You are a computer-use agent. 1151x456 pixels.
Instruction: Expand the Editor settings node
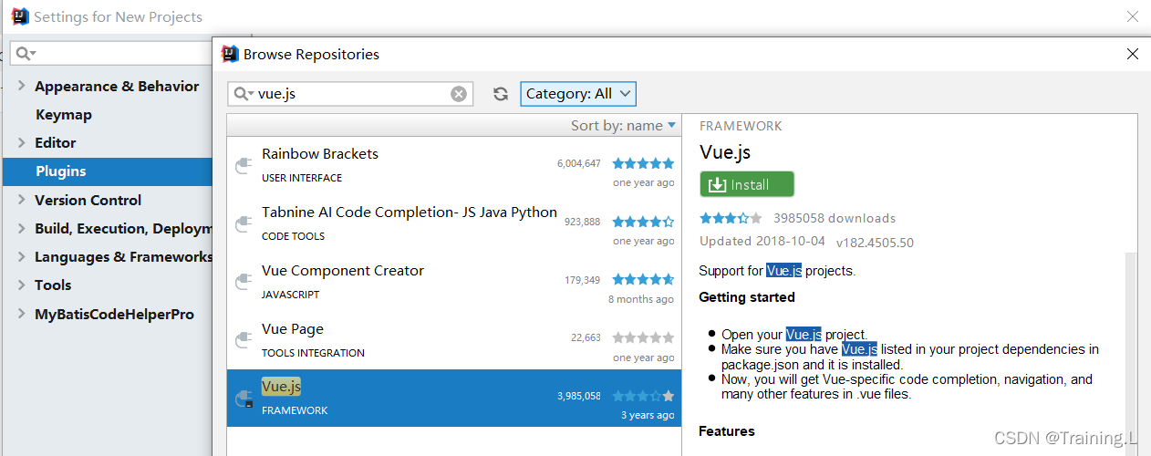pyautogui.click(x=22, y=142)
